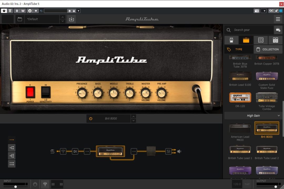
Task: Copy A to B with the host arrow button
Action: click(36, 11)
